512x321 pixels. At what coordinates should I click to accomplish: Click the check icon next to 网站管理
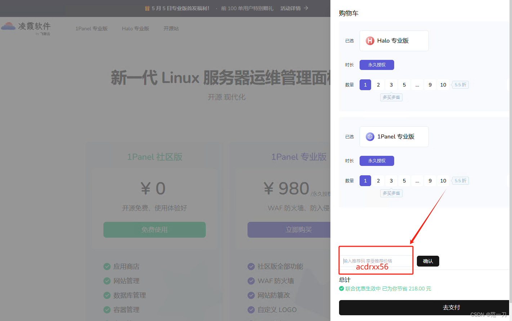pyautogui.click(x=107, y=281)
